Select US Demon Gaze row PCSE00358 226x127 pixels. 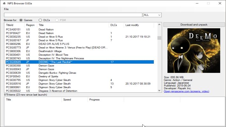80,66
